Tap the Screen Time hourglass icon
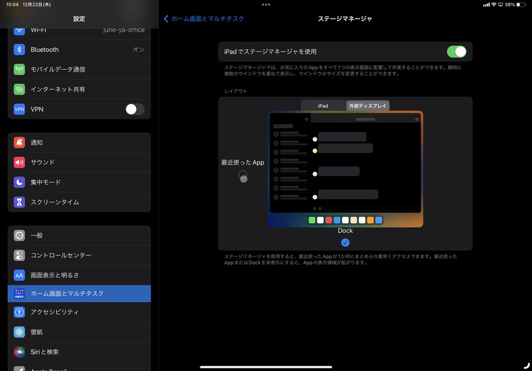Image resolution: width=532 pixels, height=371 pixels. (x=19, y=202)
